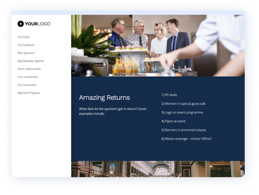View Our Guarantee section
This screenshot has width=259, height=195.
[x=27, y=85]
